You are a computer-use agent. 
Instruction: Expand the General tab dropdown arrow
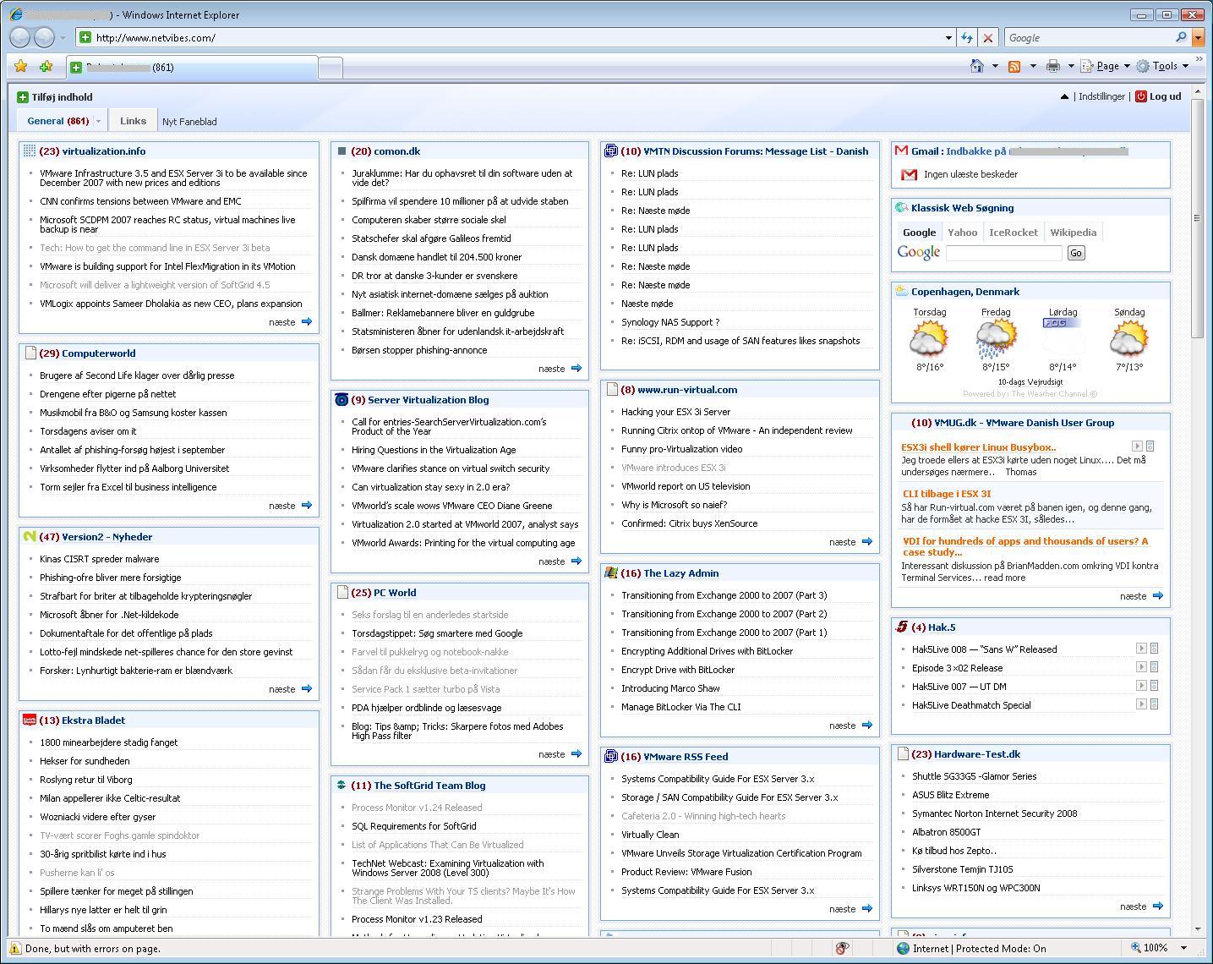[x=98, y=122]
